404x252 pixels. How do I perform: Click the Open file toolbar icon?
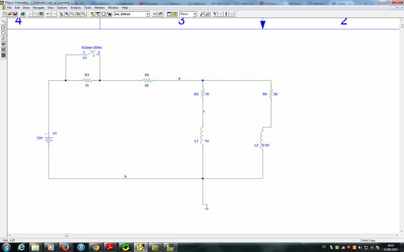tap(10, 14)
